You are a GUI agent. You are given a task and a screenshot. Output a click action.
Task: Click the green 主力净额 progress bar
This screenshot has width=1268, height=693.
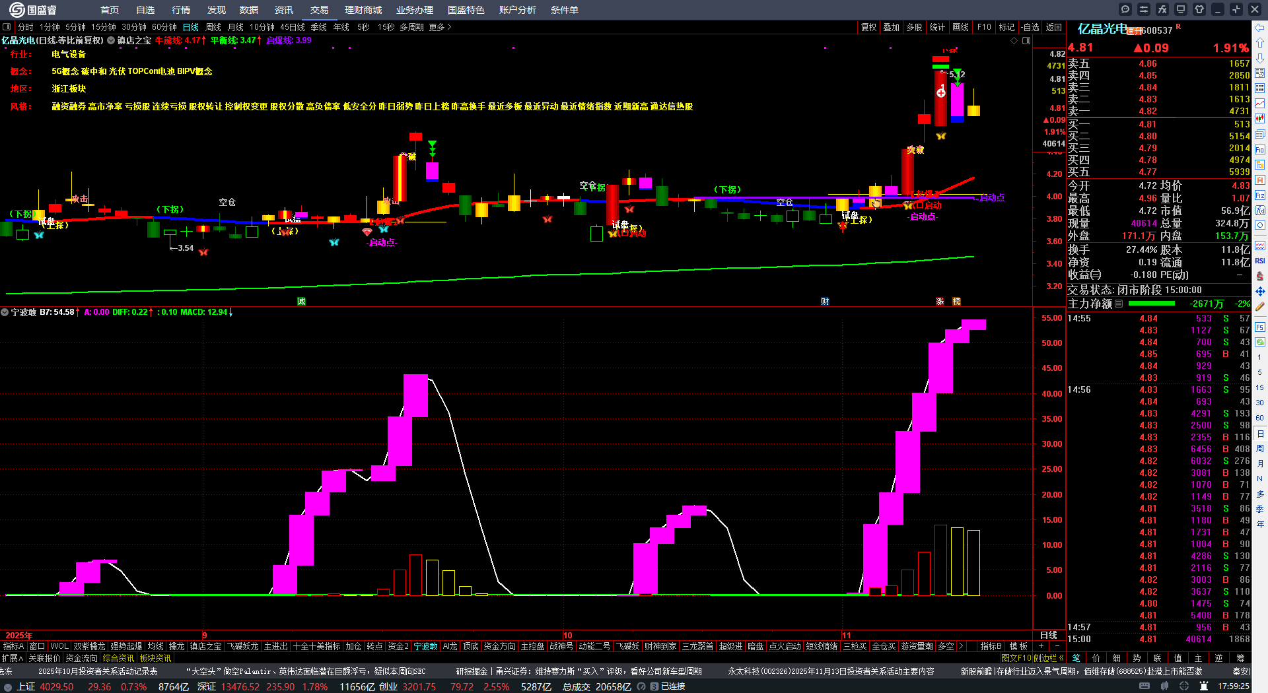click(x=1152, y=304)
